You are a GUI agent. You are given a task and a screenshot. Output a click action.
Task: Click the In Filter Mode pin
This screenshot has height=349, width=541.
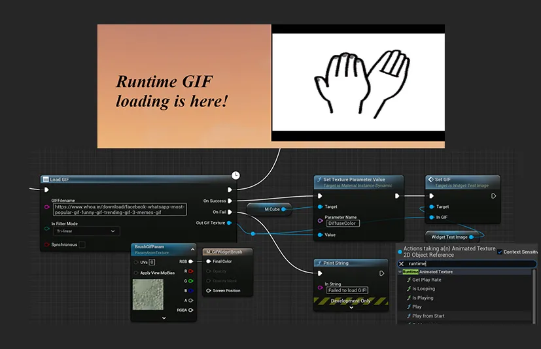[x=47, y=228]
